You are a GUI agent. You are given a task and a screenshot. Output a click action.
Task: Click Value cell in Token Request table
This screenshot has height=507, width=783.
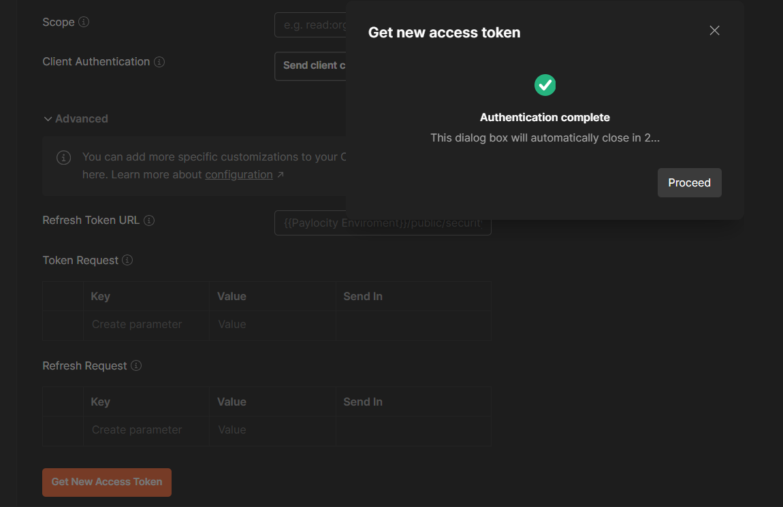272,325
